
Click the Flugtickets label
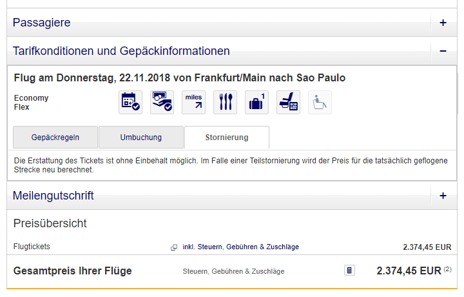click(x=32, y=247)
